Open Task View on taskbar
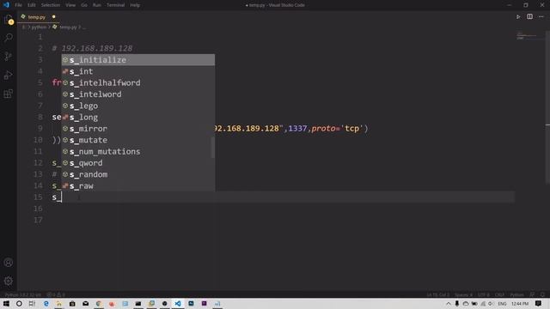This screenshot has height=309, width=550. 32,303
